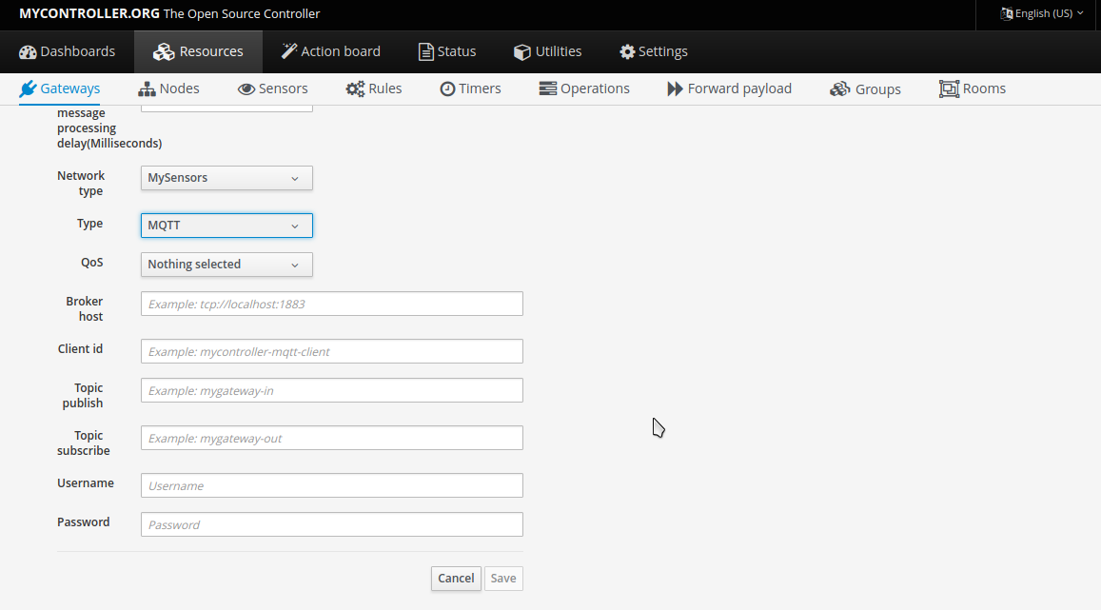This screenshot has width=1101, height=610.
Task: Expand the MQTT Type dropdown
Action: 226,226
